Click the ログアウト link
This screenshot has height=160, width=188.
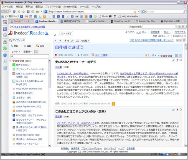pos(180,32)
